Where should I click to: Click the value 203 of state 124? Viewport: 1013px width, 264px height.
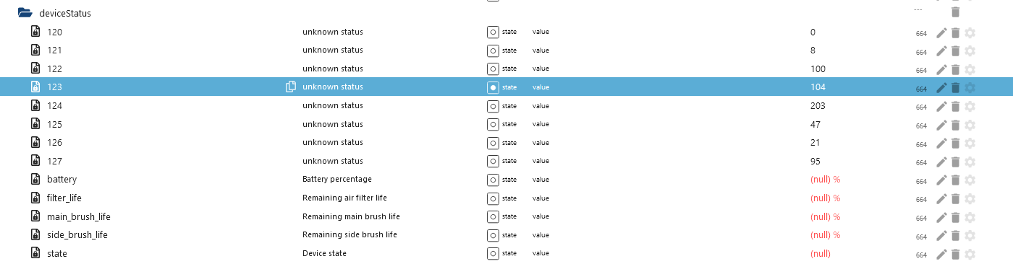point(818,105)
